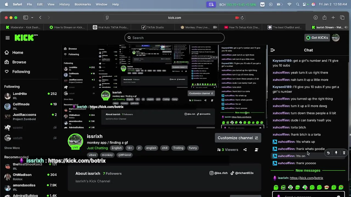Screen dimensions: 351x197
Task: Switch to TikTok Studio tab
Action: click(x=153, y=27)
